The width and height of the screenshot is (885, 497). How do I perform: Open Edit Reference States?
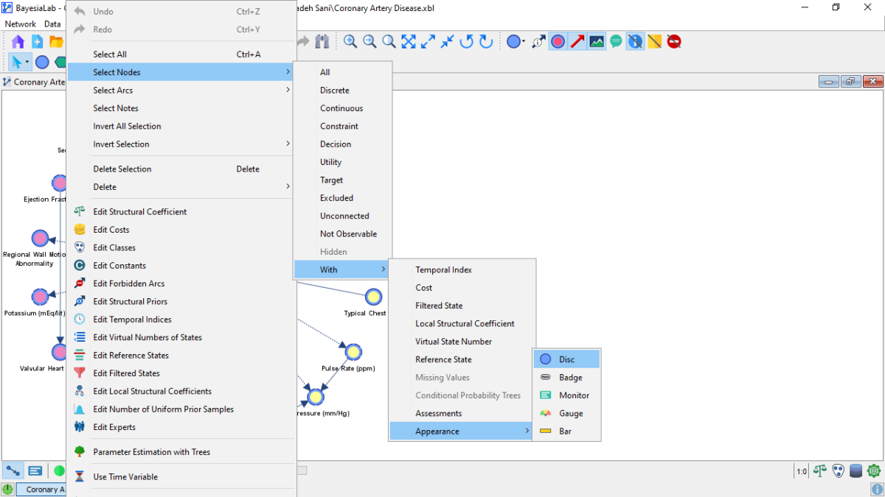coord(181,356)
